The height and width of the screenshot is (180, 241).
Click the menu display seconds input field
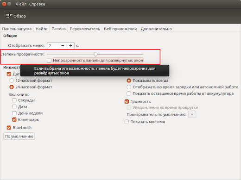(53, 46)
